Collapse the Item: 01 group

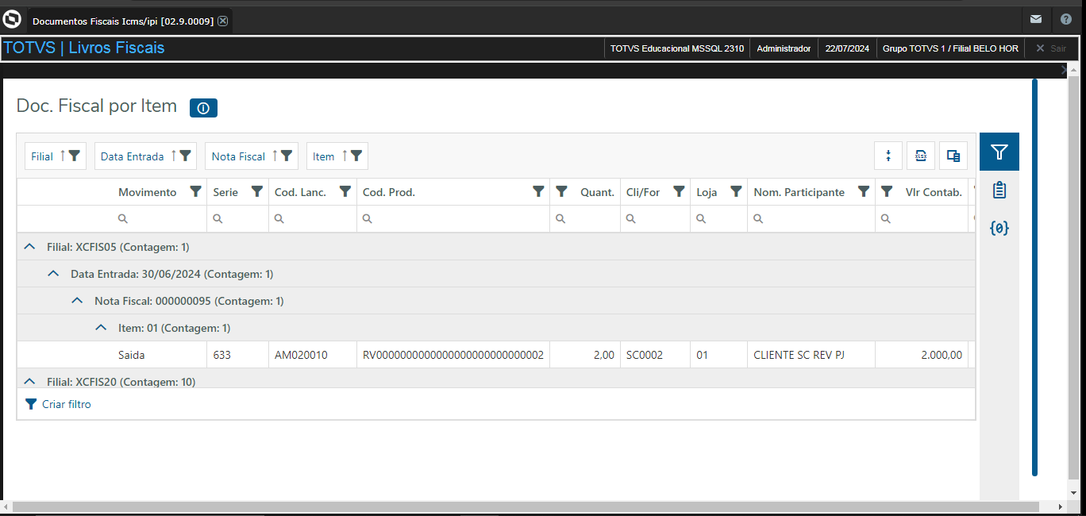click(101, 327)
